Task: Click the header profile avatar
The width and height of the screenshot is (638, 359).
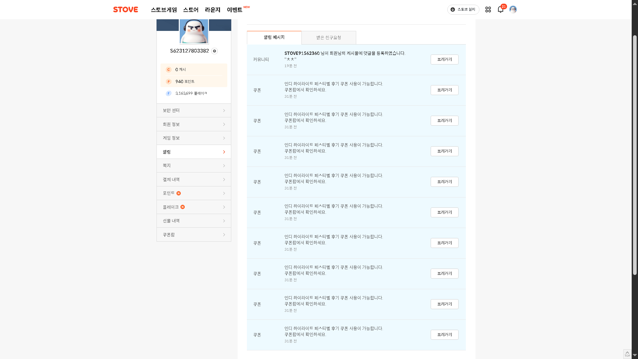Action: 513,10
